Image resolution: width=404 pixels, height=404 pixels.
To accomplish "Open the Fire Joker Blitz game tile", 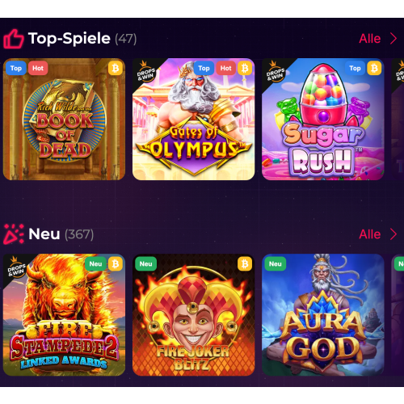I will (193, 315).
